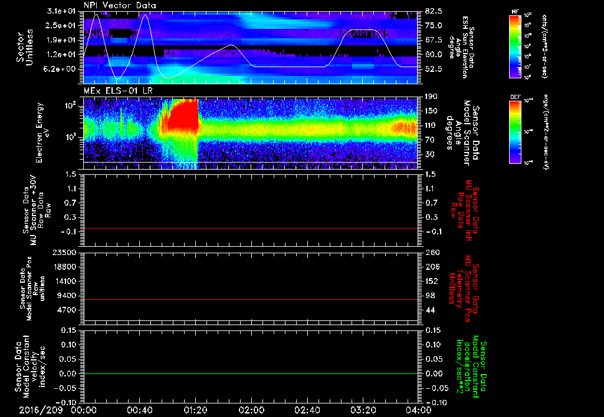The height and width of the screenshot is (417, 604).
Task: Select the NF label above the color bar
Action: click(515, 12)
